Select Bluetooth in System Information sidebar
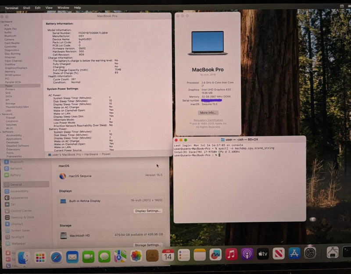Screen dimensions: 351x274 pyautogui.click(x=10, y=36)
